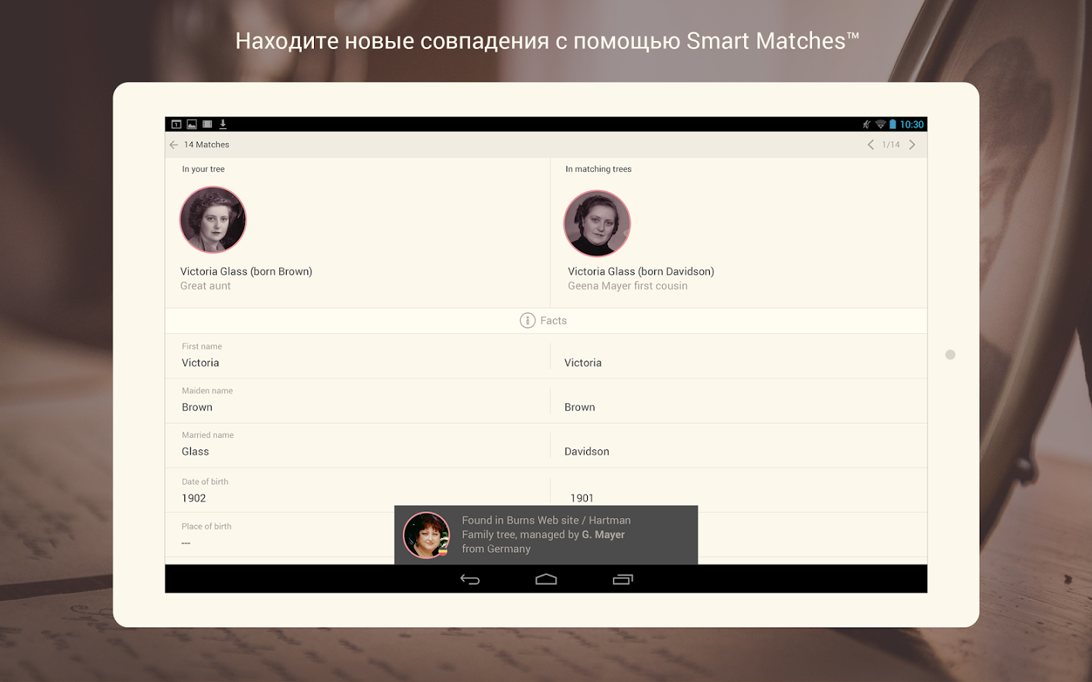Open the image notification icon in status bar
This screenshot has width=1092, height=682.
[192, 124]
